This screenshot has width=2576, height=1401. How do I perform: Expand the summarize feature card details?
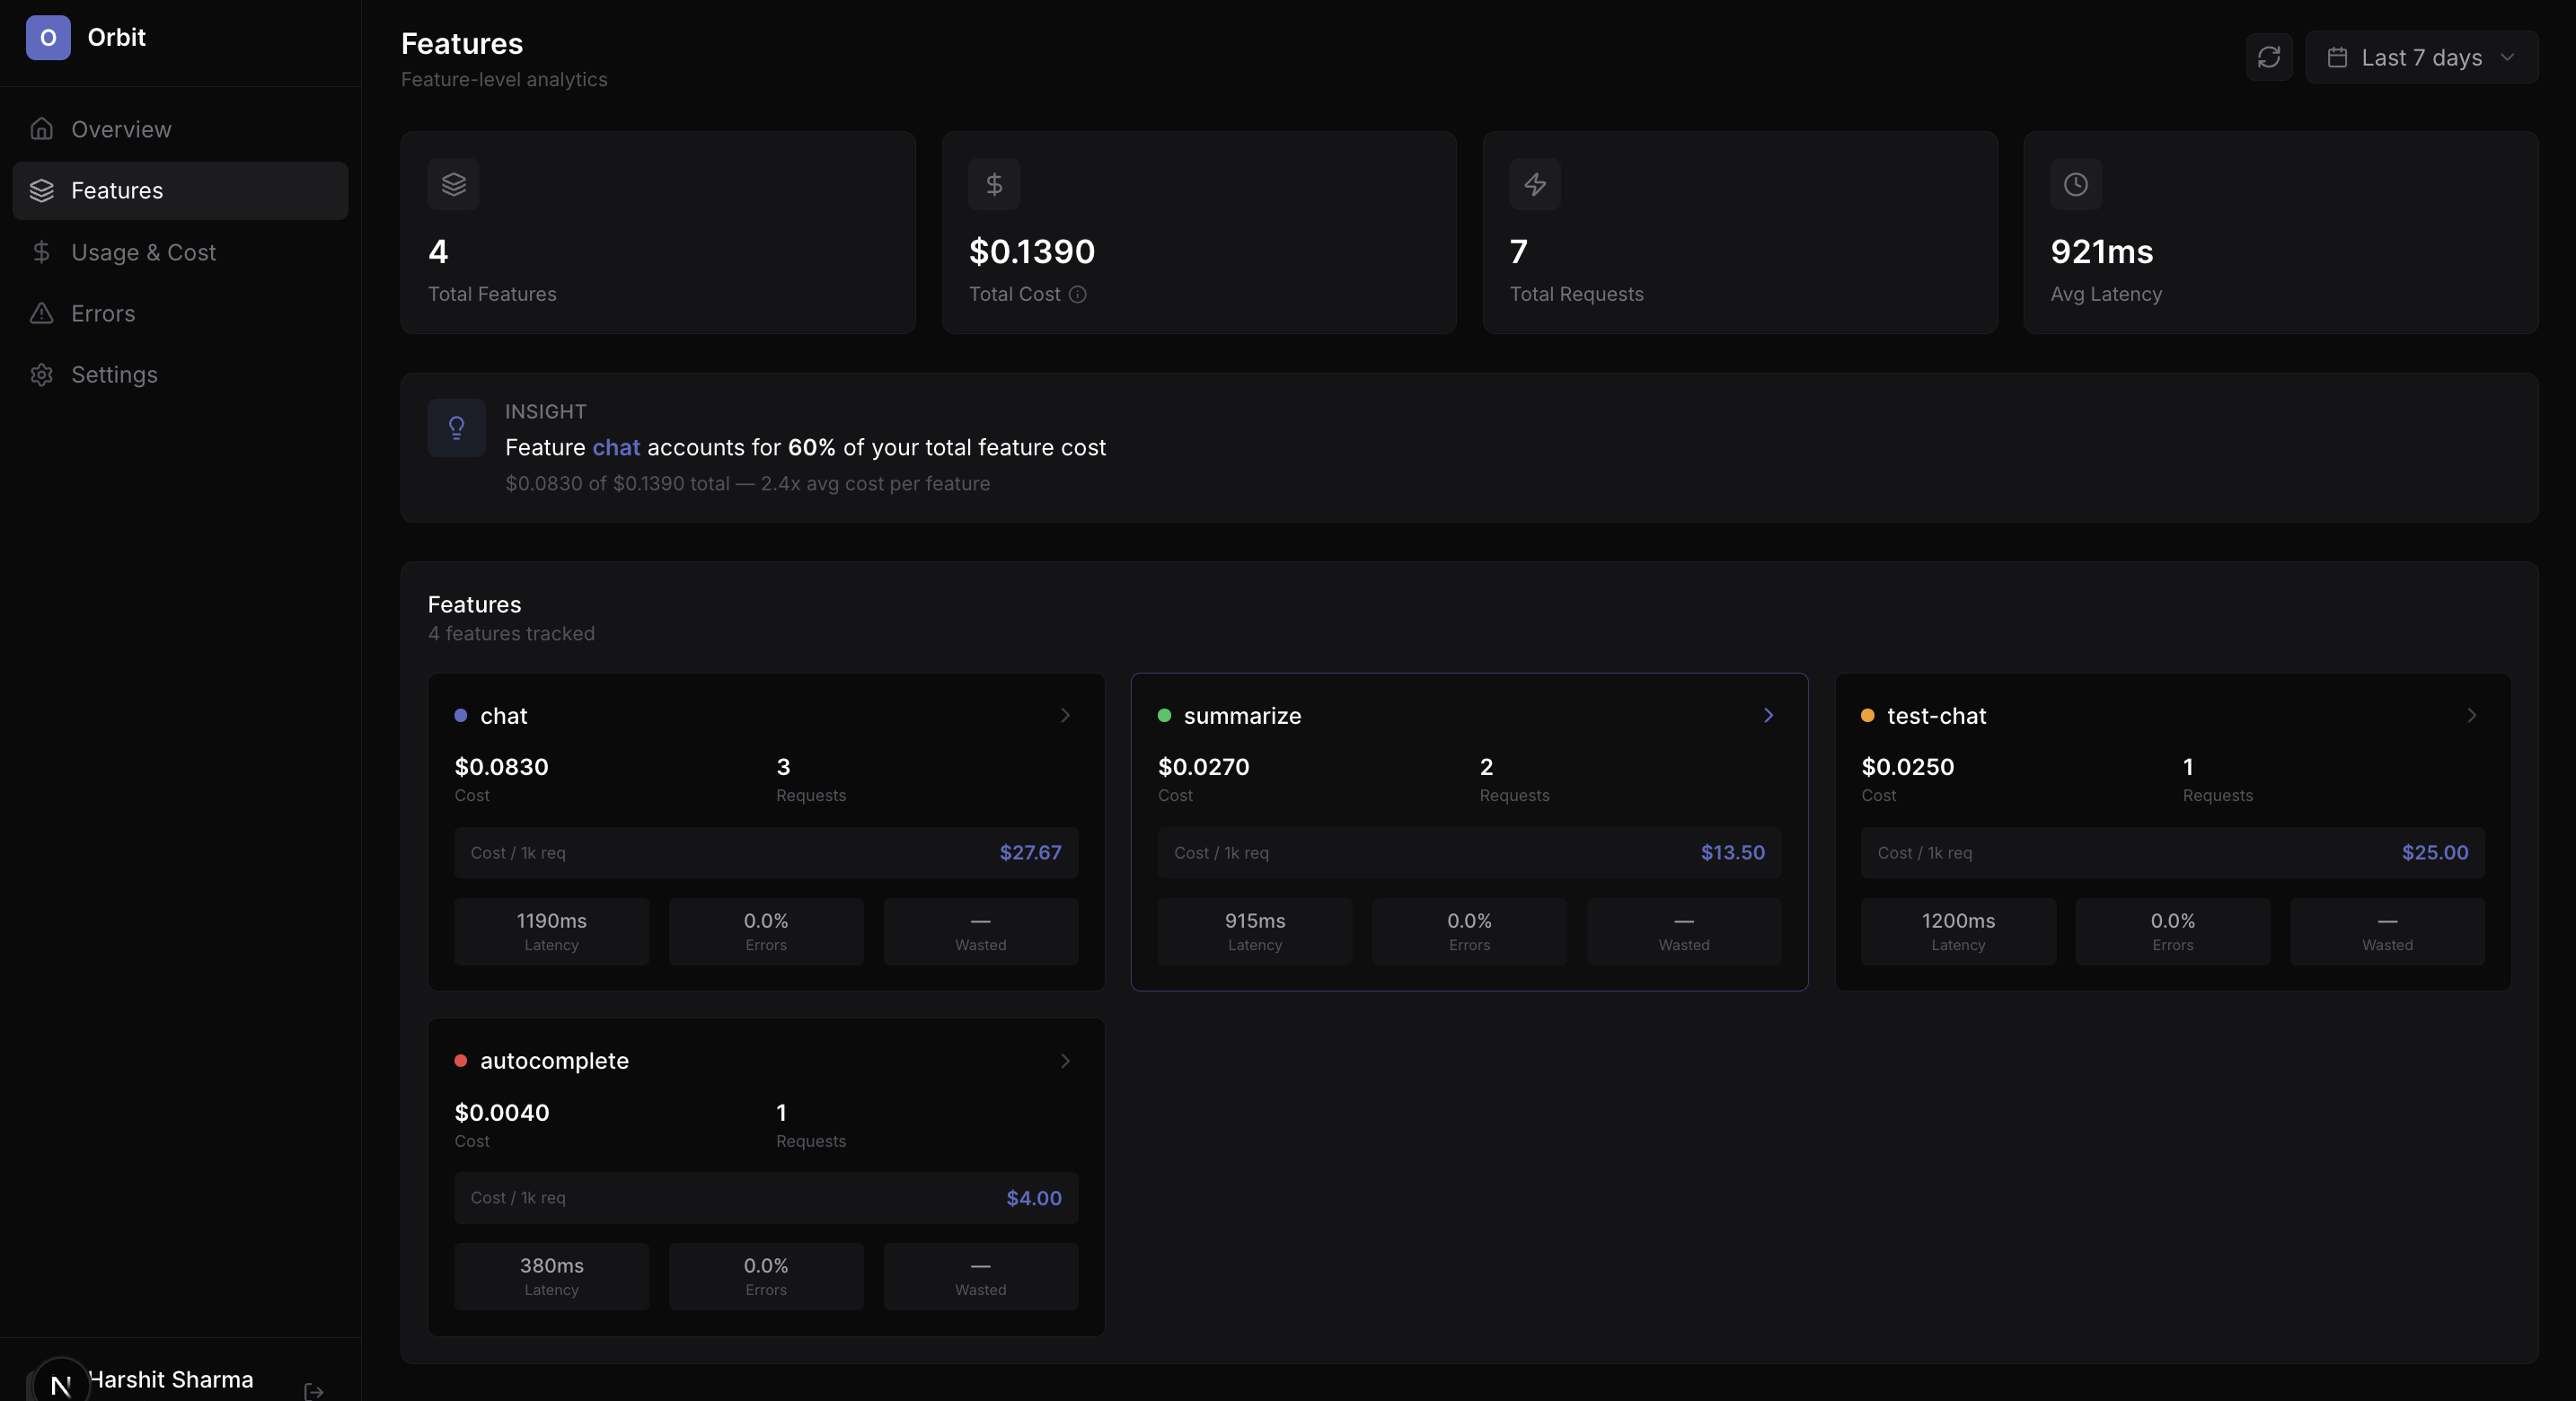(1768, 715)
